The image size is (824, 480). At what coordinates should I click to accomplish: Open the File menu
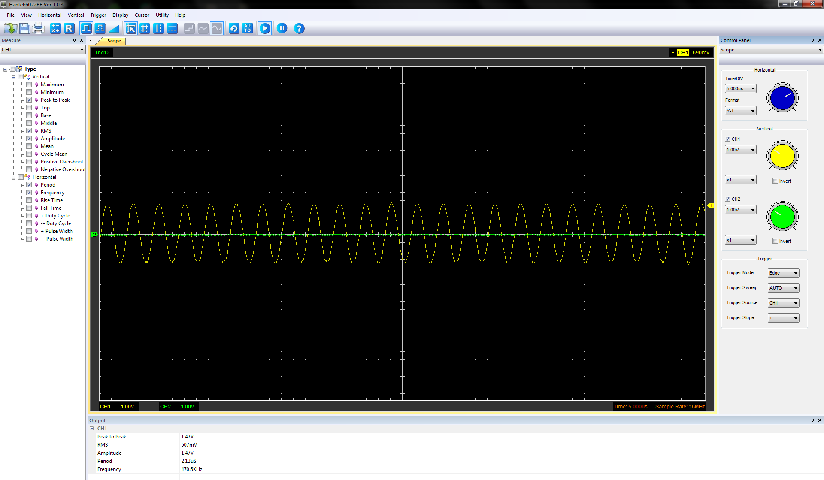tap(11, 15)
